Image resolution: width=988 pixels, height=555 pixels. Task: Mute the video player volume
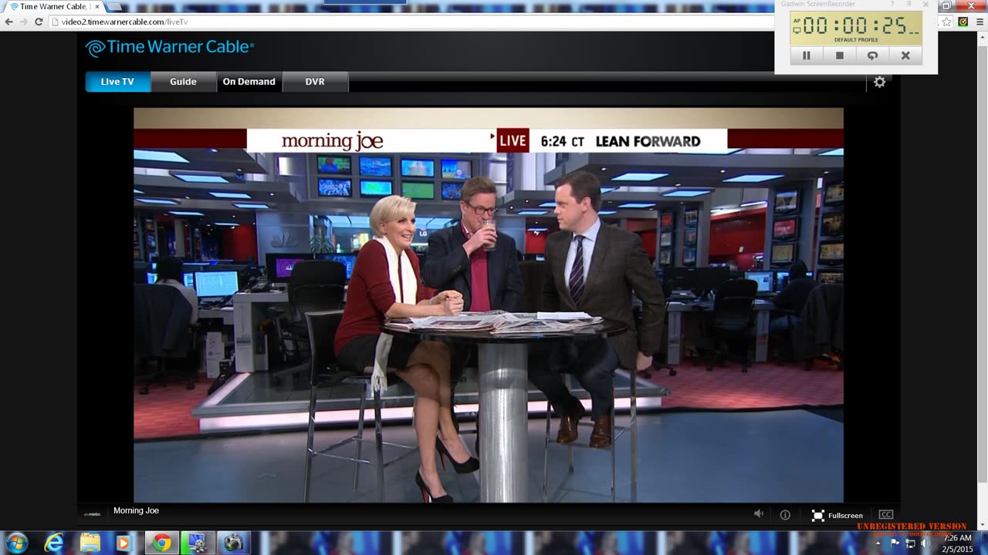tap(759, 514)
